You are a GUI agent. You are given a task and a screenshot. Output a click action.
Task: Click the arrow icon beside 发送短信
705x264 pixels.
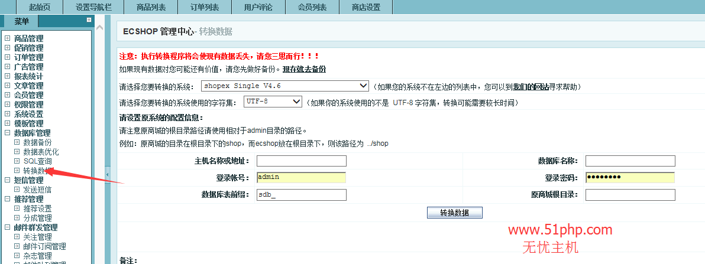pos(17,190)
